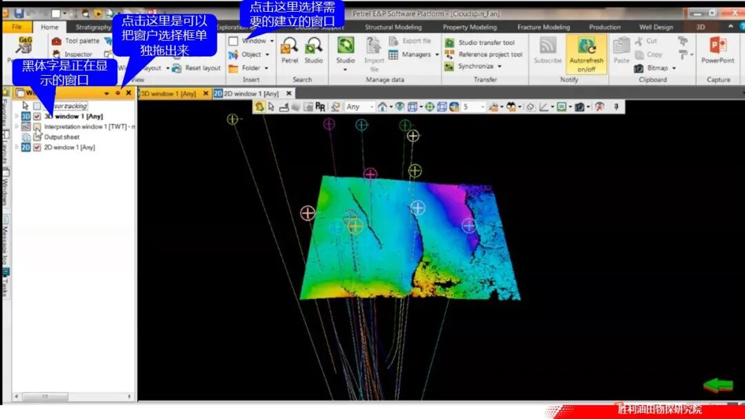This screenshot has width=745, height=419.
Task: Open the Folder insert dropdown
Action: pyautogui.click(x=248, y=68)
